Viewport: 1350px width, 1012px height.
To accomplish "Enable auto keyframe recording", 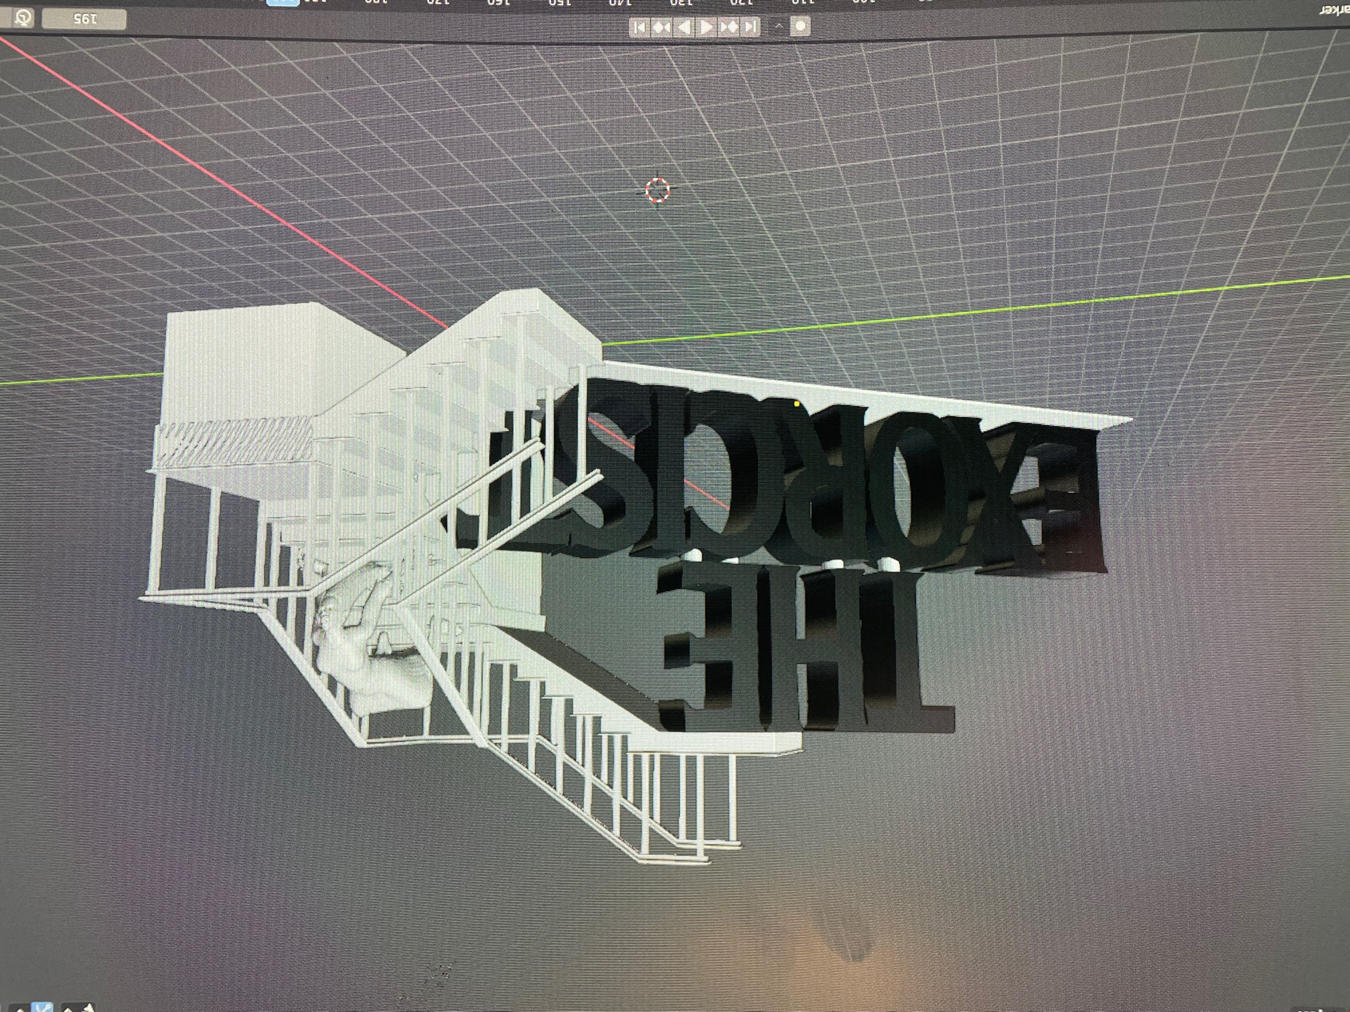I will click(x=801, y=27).
